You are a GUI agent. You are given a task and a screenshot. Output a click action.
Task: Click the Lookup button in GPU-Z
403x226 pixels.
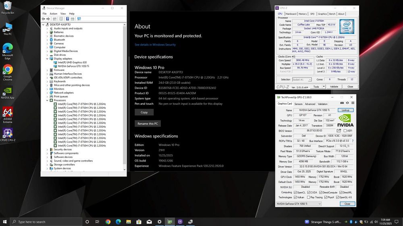pos(345,110)
